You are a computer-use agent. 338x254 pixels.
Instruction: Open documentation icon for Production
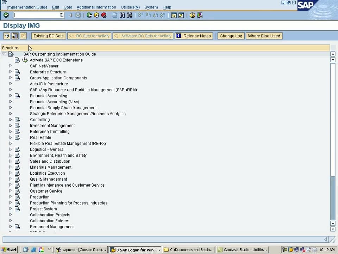18,197
